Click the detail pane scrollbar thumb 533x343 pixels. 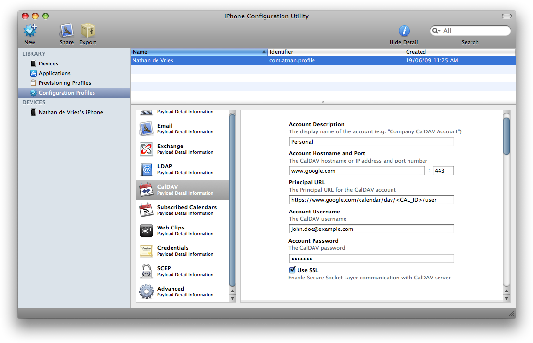pos(506,136)
